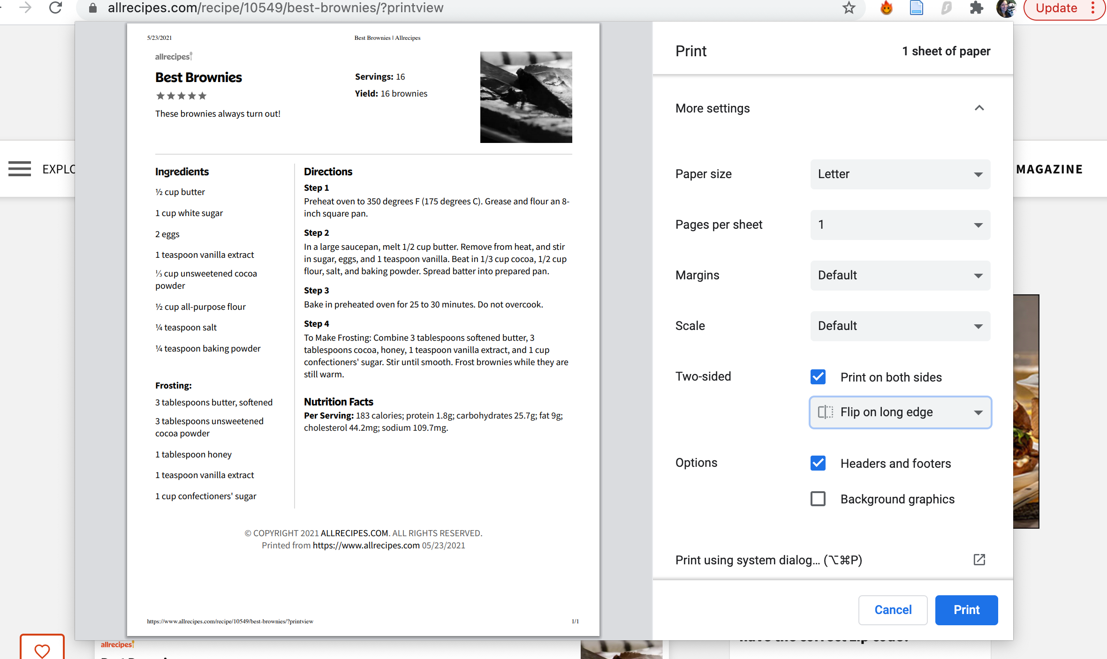Click the Print button

pos(966,610)
